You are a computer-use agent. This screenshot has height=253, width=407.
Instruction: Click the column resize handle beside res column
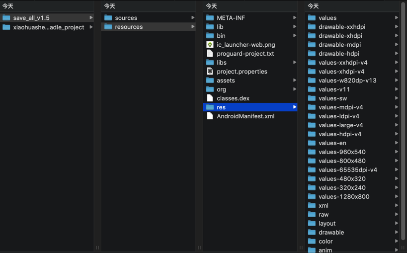(301, 248)
